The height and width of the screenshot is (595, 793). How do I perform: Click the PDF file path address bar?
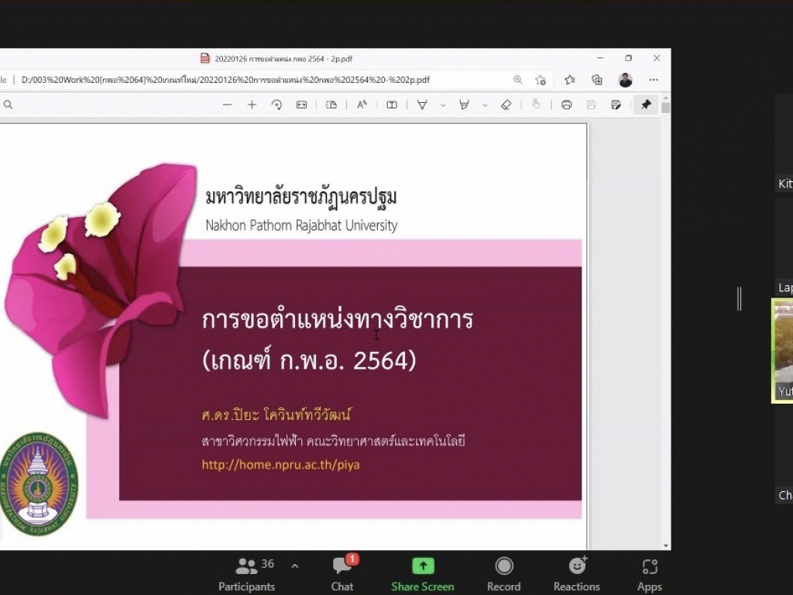click(225, 80)
